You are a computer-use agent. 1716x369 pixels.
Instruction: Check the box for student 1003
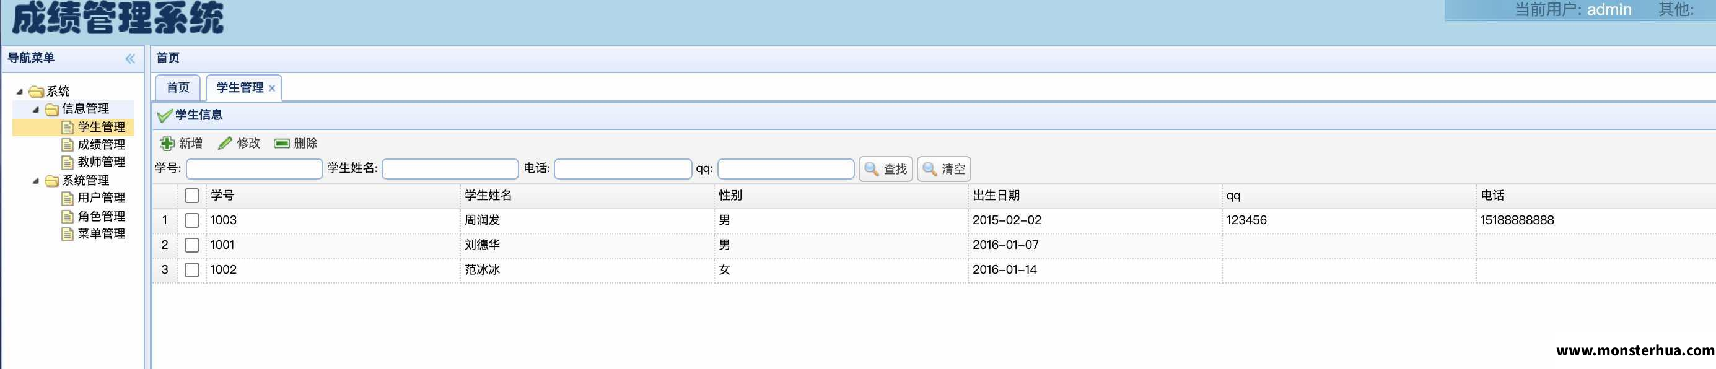tap(192, 220)
